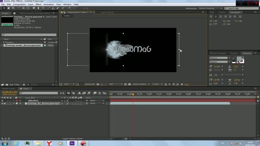This screenshot has width=260, height=146.
Task: Select the Eraser tool
Action: coord(58,8)
